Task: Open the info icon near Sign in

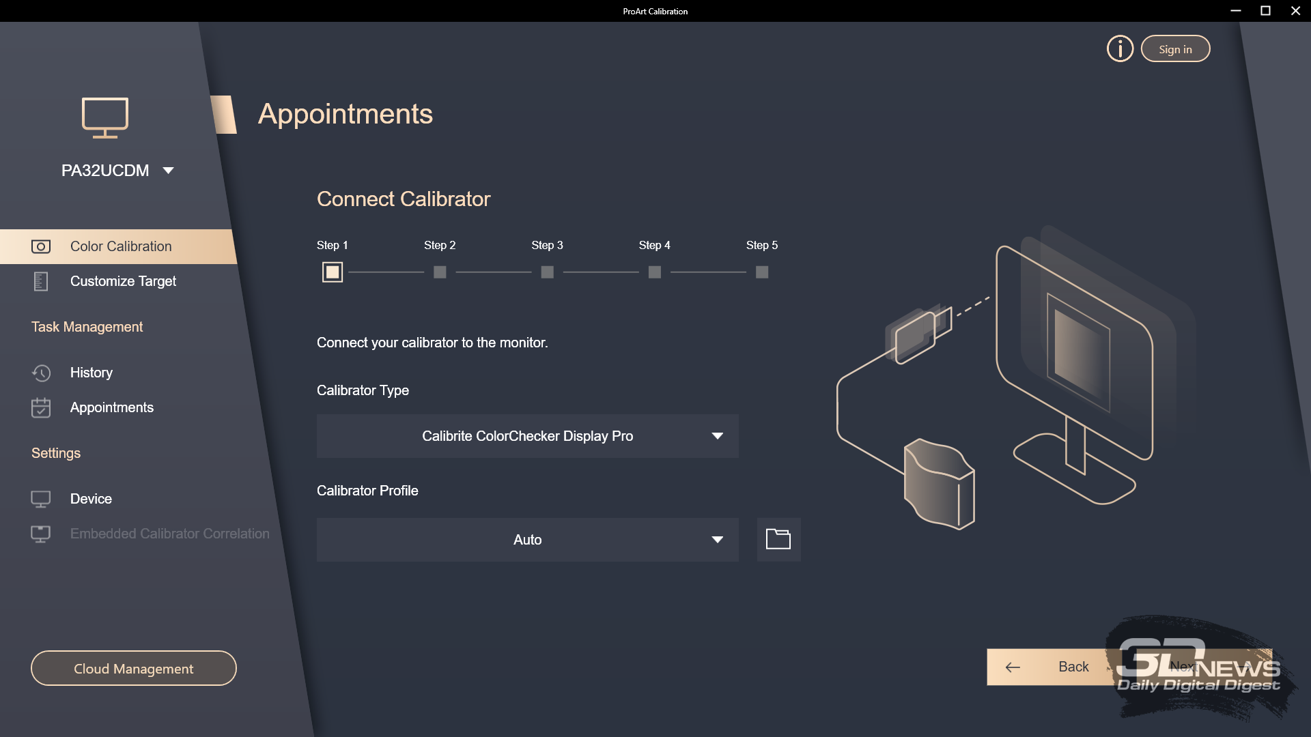Action: [1120, 48]
